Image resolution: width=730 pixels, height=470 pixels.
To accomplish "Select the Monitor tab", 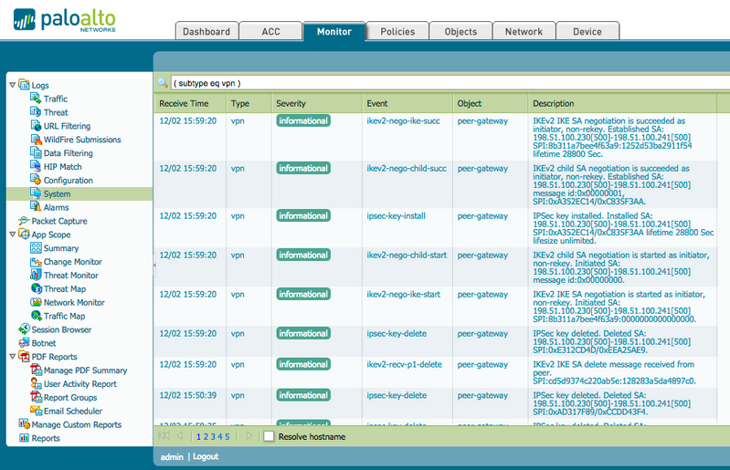I will point(334,31).
